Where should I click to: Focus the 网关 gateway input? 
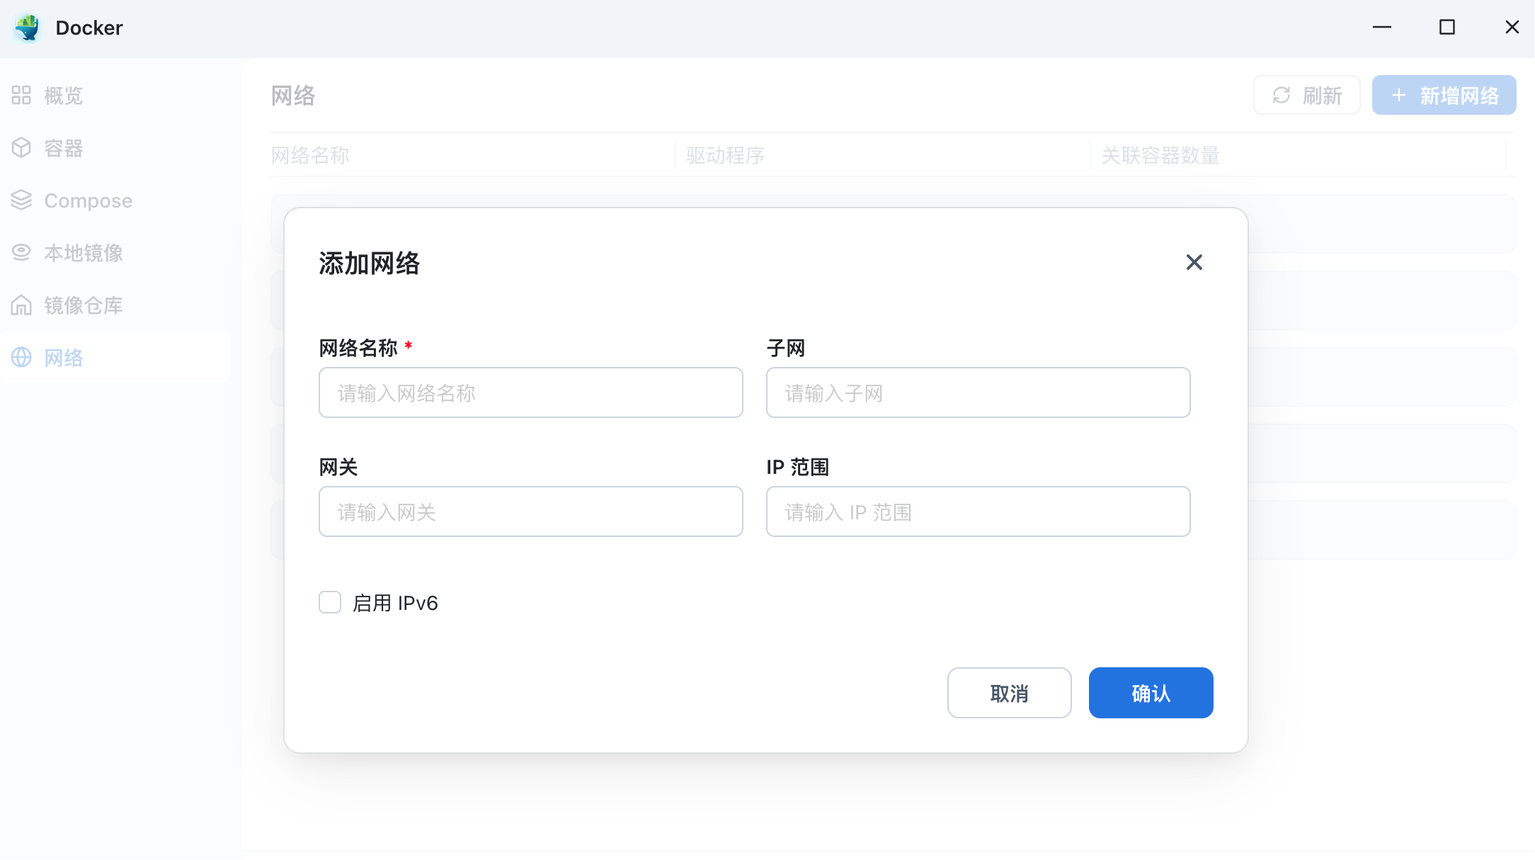[x=530, y=511]
